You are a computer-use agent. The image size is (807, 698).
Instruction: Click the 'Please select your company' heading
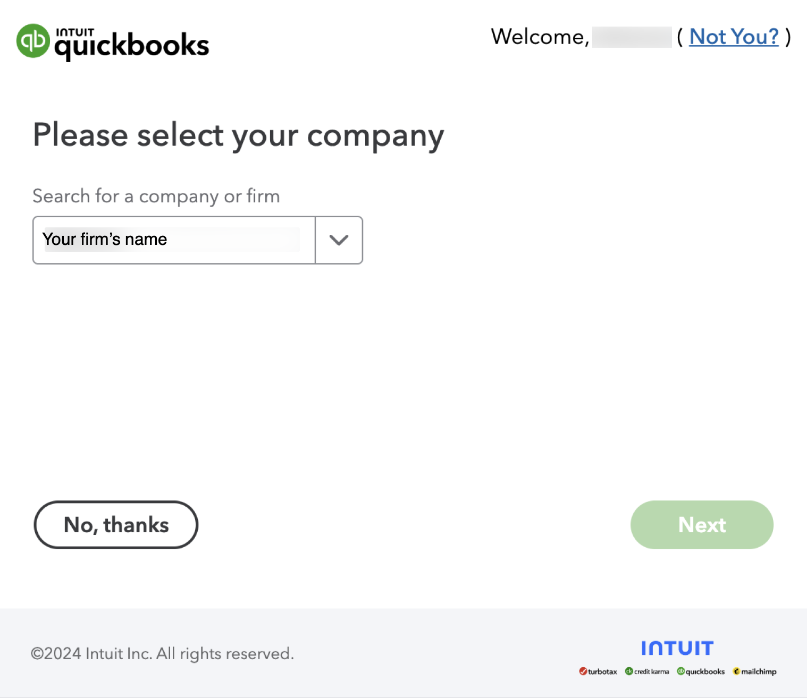tap(238, 135)
